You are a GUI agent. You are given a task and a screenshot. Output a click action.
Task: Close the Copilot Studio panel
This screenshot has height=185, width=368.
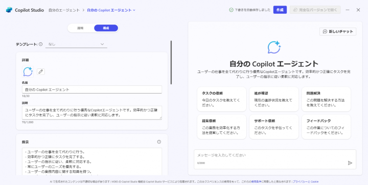click(x=358, y=10)
